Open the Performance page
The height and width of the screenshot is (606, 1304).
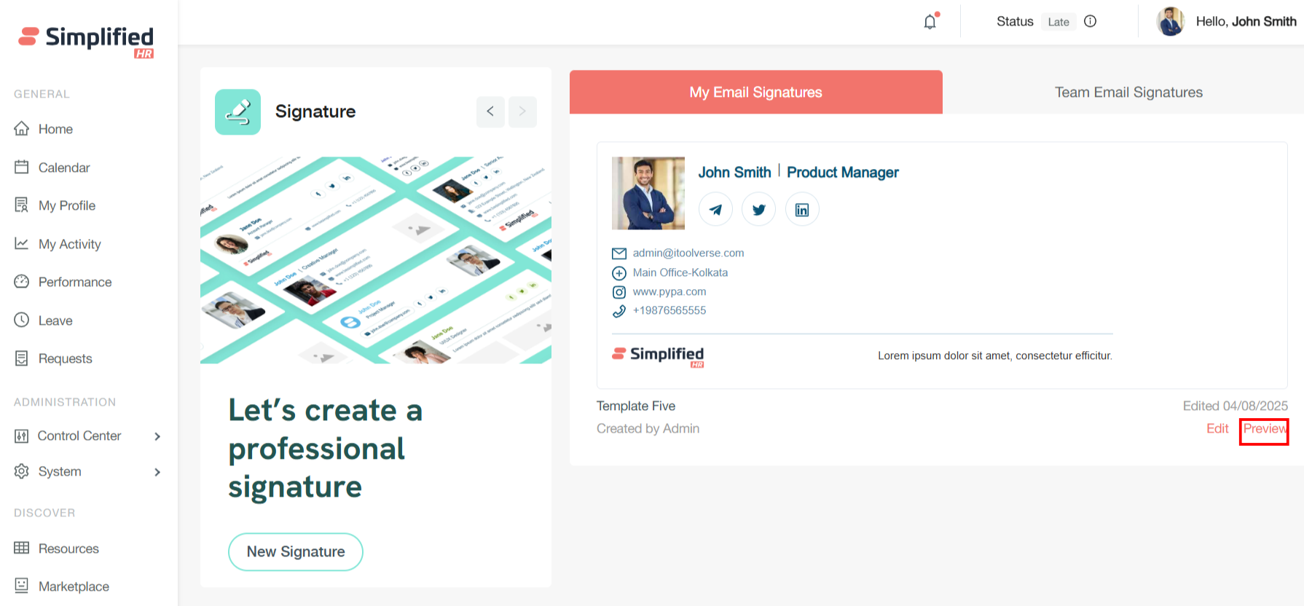click(x=74, y=282)
